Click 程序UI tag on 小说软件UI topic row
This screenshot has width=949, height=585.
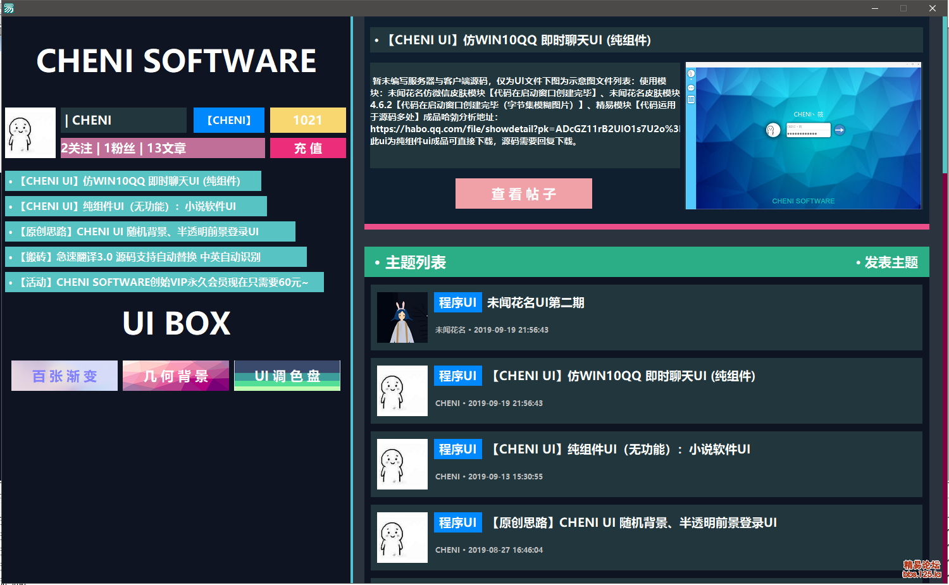[x=458, y=449]
